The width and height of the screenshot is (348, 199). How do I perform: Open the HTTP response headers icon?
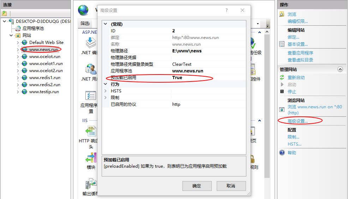coord(91,131)
